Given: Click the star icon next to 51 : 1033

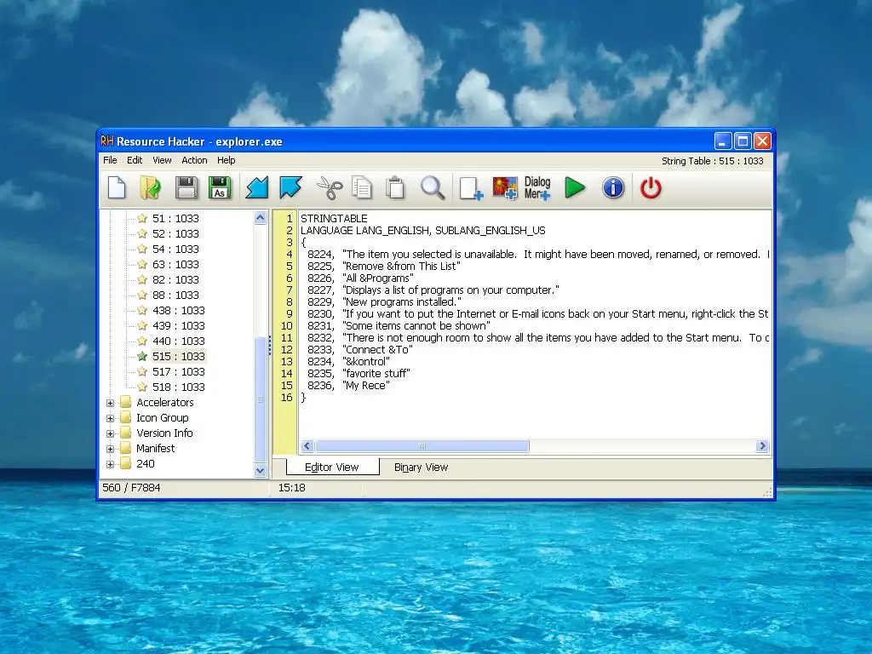Looking at the screenshot, I should click(142, 219).
